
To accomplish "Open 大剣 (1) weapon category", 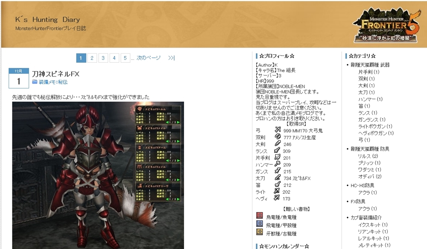I will pos(366,85).
